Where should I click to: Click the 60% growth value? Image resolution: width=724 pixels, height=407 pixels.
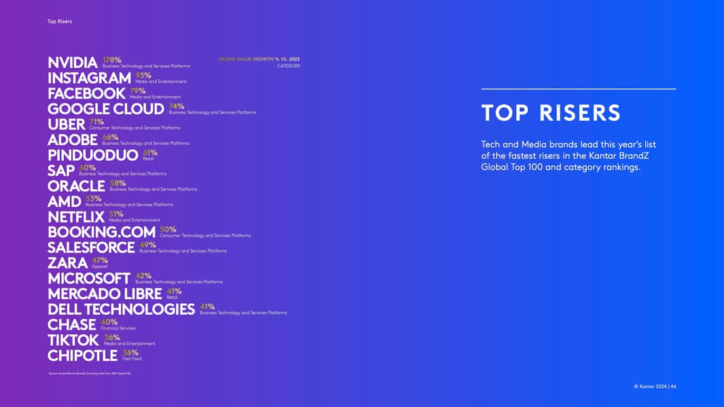pyautogui.click(x=88, y=168)
